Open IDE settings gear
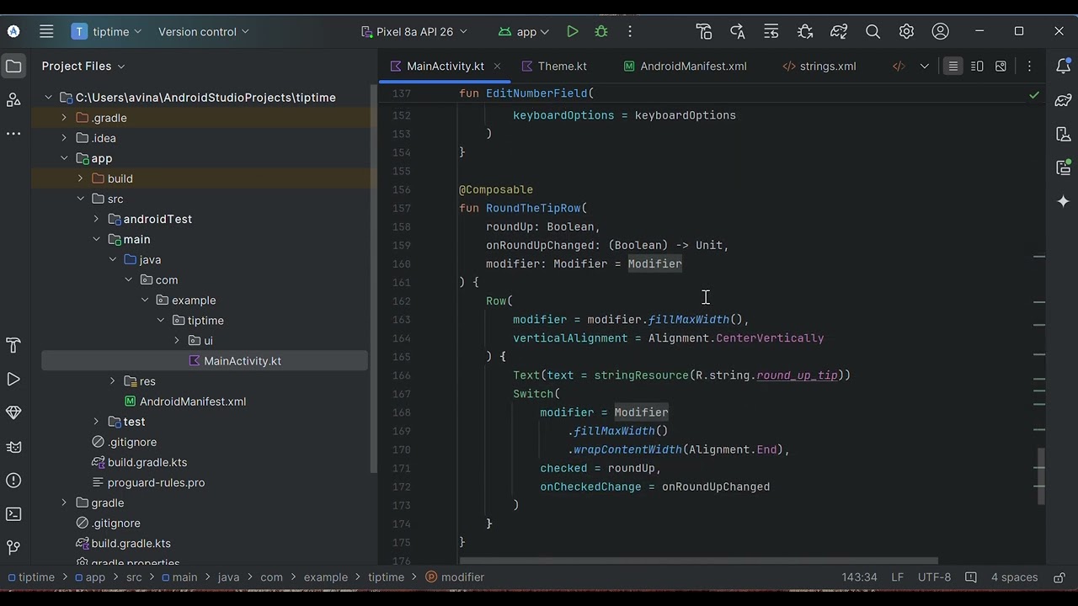The height and width of the screenshot is (606, 1078). pos(906,32)
